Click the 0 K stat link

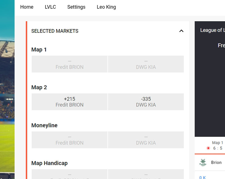coord(202,177)
